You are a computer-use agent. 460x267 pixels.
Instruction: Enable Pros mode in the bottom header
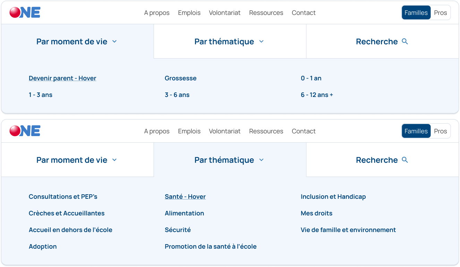coord(441,131)
